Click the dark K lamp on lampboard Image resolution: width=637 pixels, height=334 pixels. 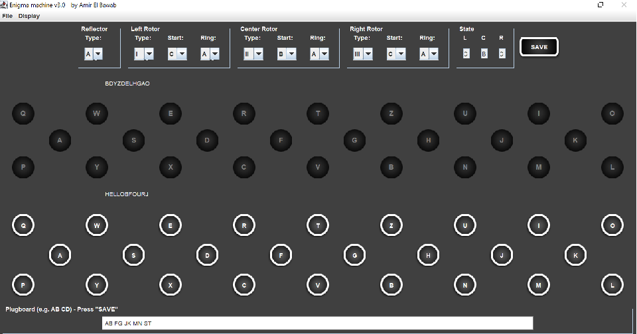tap(575, 140)
